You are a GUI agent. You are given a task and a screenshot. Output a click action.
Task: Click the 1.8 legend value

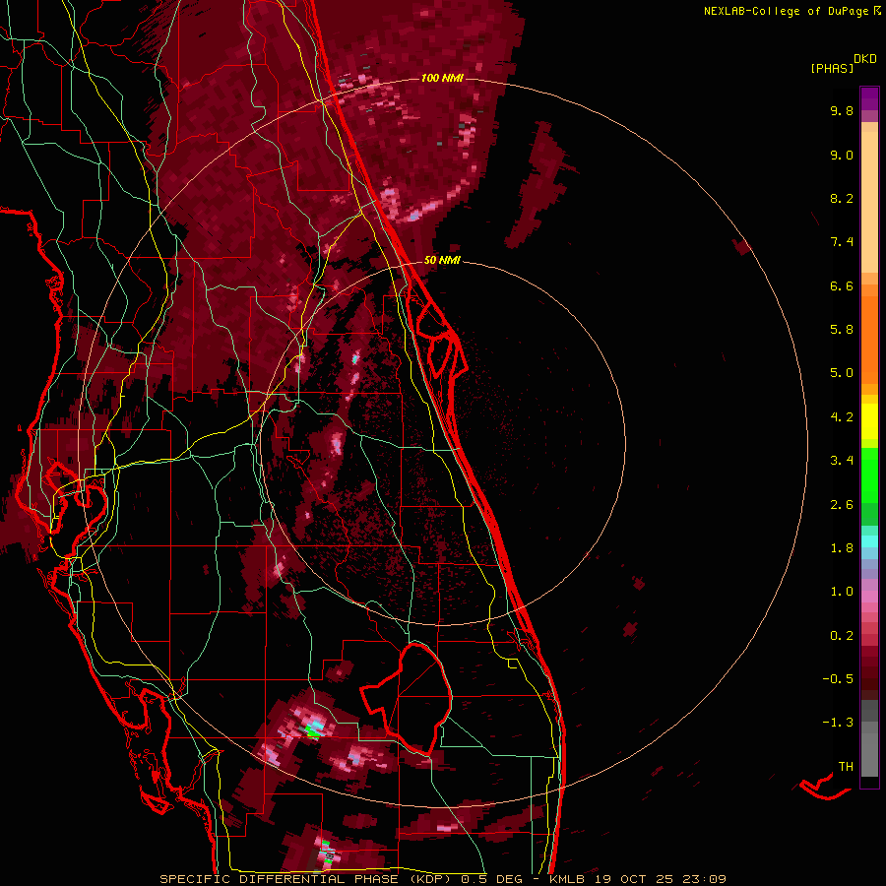842,548
